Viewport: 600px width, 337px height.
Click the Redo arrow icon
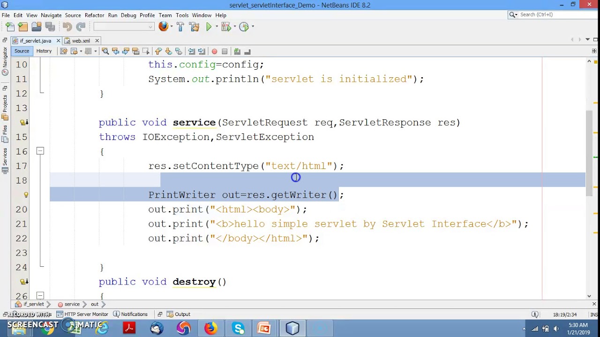coord(81,27)
